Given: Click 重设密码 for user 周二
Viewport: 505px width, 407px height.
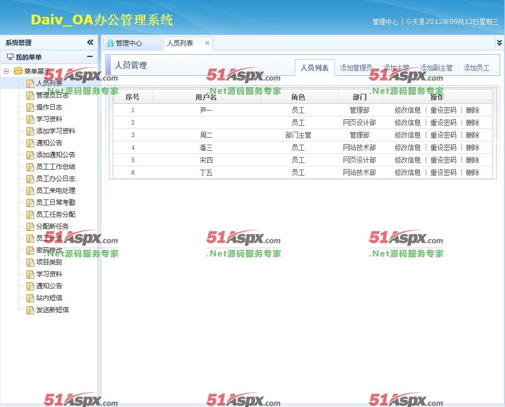Looking at the screenshot, I should pyautogui.click(x=443, y=135).
